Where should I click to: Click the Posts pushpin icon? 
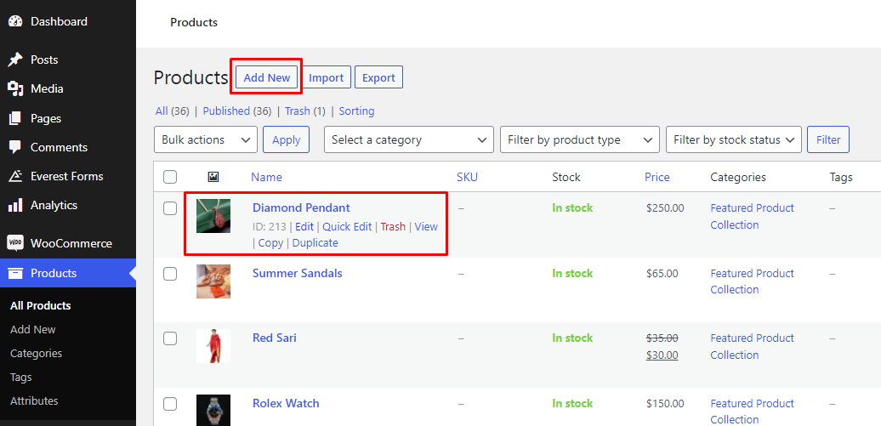pos(15,60)
